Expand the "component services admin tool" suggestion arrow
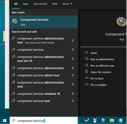127x124 pixels. pos(73,75)
